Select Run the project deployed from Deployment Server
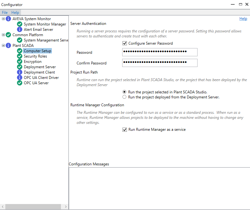The height and width of the screenshot is (210, 250). [x=125, y=97]
